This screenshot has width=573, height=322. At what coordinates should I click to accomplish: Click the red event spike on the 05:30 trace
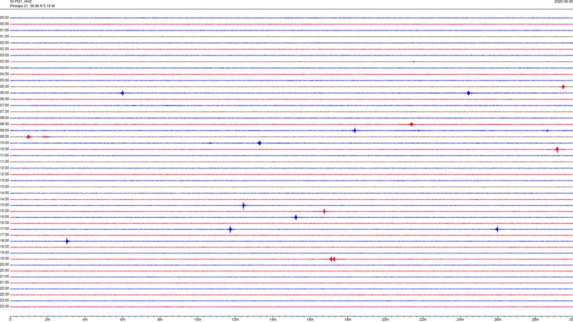(x=563, y=87)
